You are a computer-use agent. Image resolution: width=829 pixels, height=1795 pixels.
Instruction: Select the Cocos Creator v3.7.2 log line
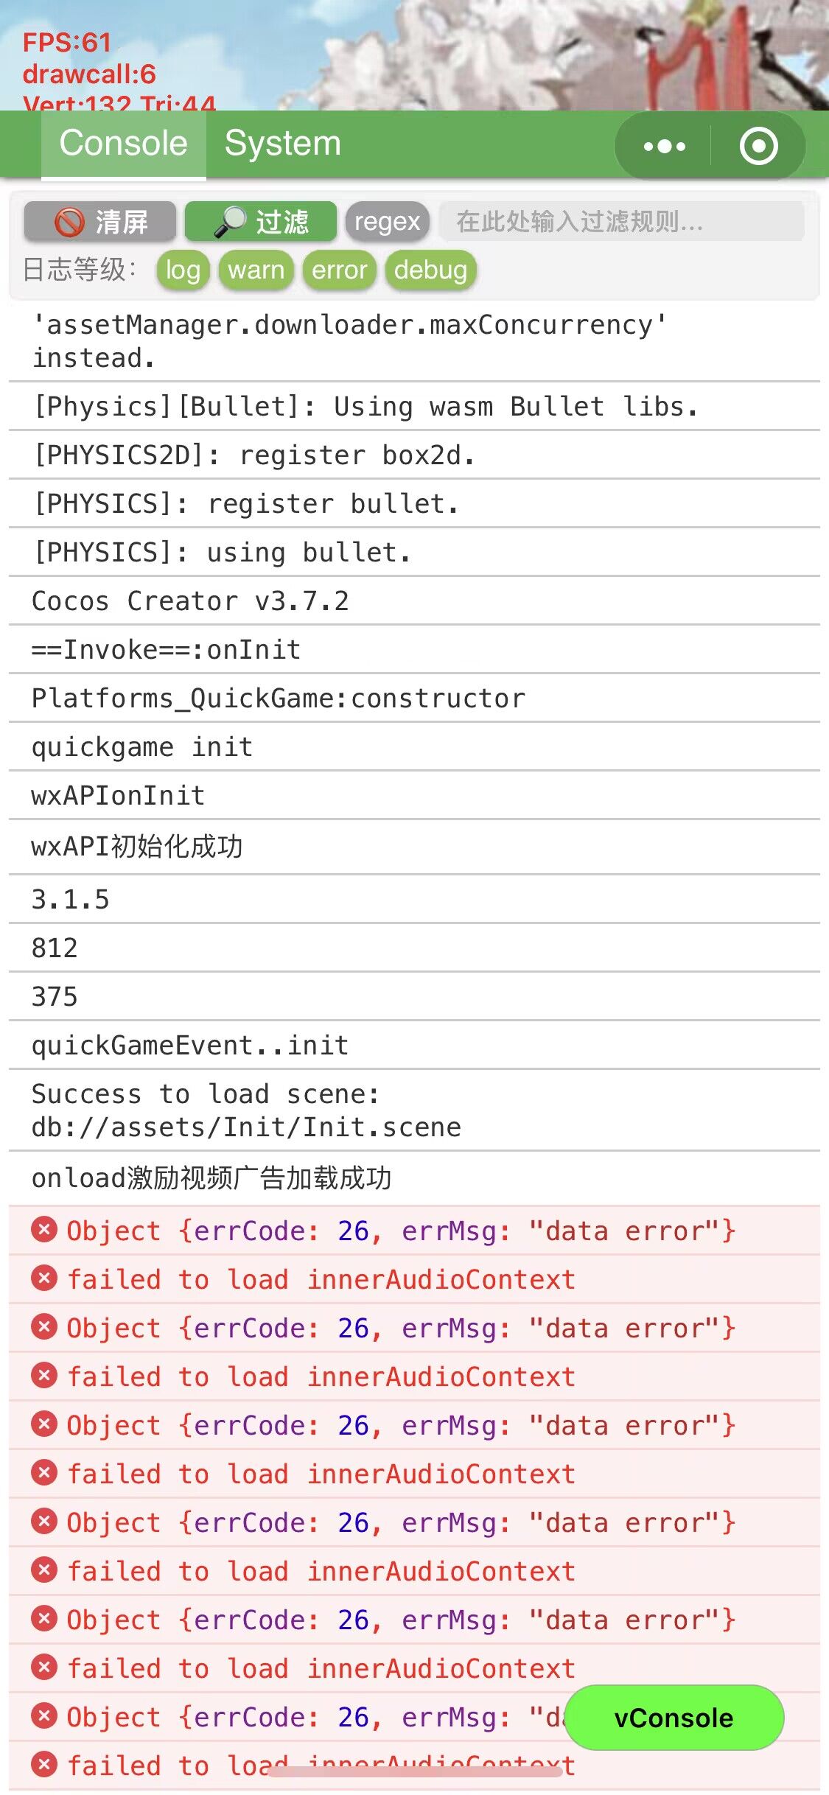[x=190, y=601]
